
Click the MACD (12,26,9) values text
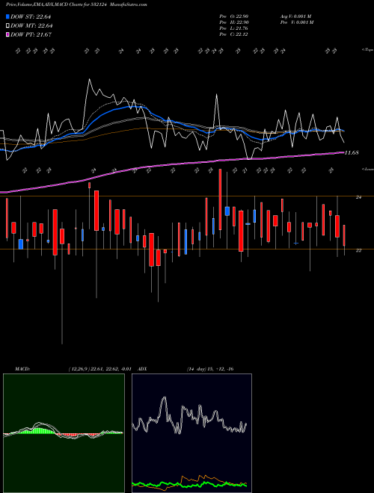[x=99, y=369]
